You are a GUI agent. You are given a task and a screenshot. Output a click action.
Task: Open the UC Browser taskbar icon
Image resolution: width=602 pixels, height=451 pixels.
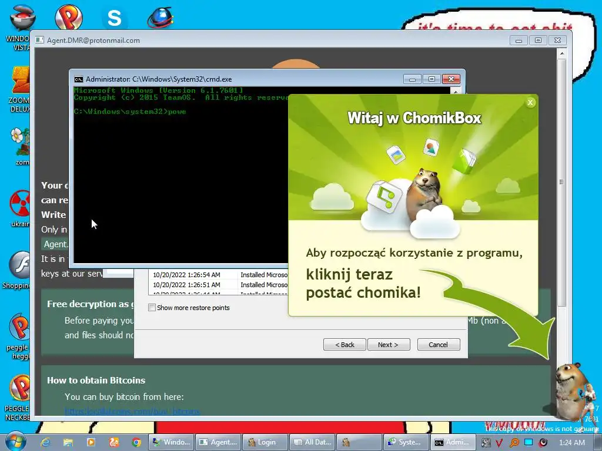(114, 442)
